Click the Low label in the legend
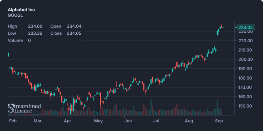This screenshot has height=131, width=263. coord(12,33)
